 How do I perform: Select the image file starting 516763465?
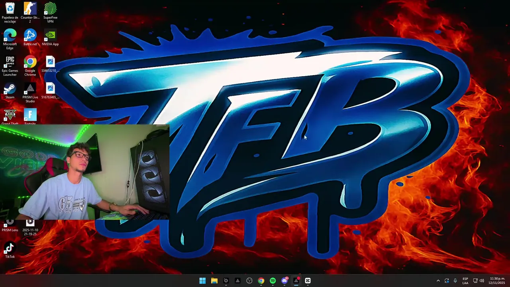[50, 91]
